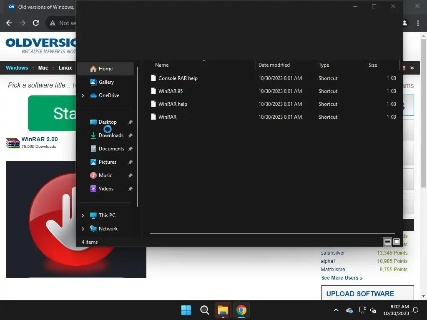
Task: Click the pin icon beside Desktop
Action: (131, 122)
